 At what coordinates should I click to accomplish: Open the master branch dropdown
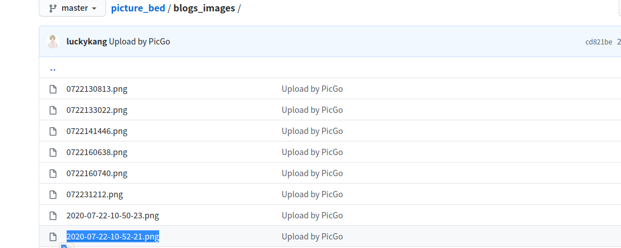click(x=72, y=8)
